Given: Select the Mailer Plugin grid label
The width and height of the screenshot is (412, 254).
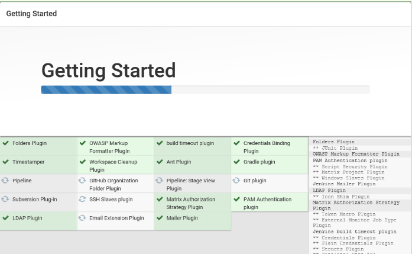Looking at the screenshot, I should 182,218.
